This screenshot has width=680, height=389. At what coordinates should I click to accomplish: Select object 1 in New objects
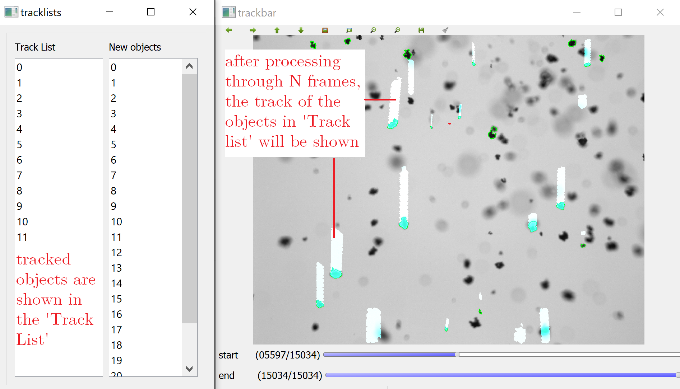145,83
